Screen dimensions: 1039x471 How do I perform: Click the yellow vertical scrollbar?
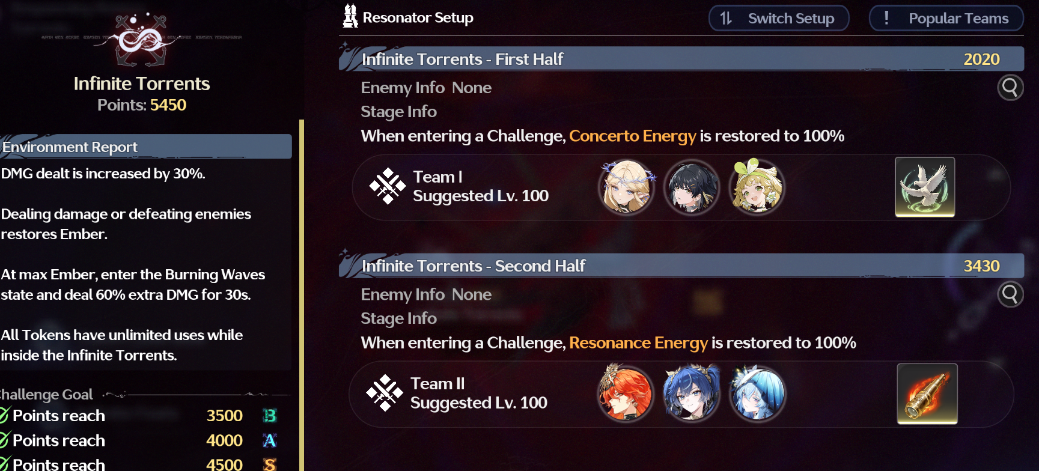(x=302, y=295)
